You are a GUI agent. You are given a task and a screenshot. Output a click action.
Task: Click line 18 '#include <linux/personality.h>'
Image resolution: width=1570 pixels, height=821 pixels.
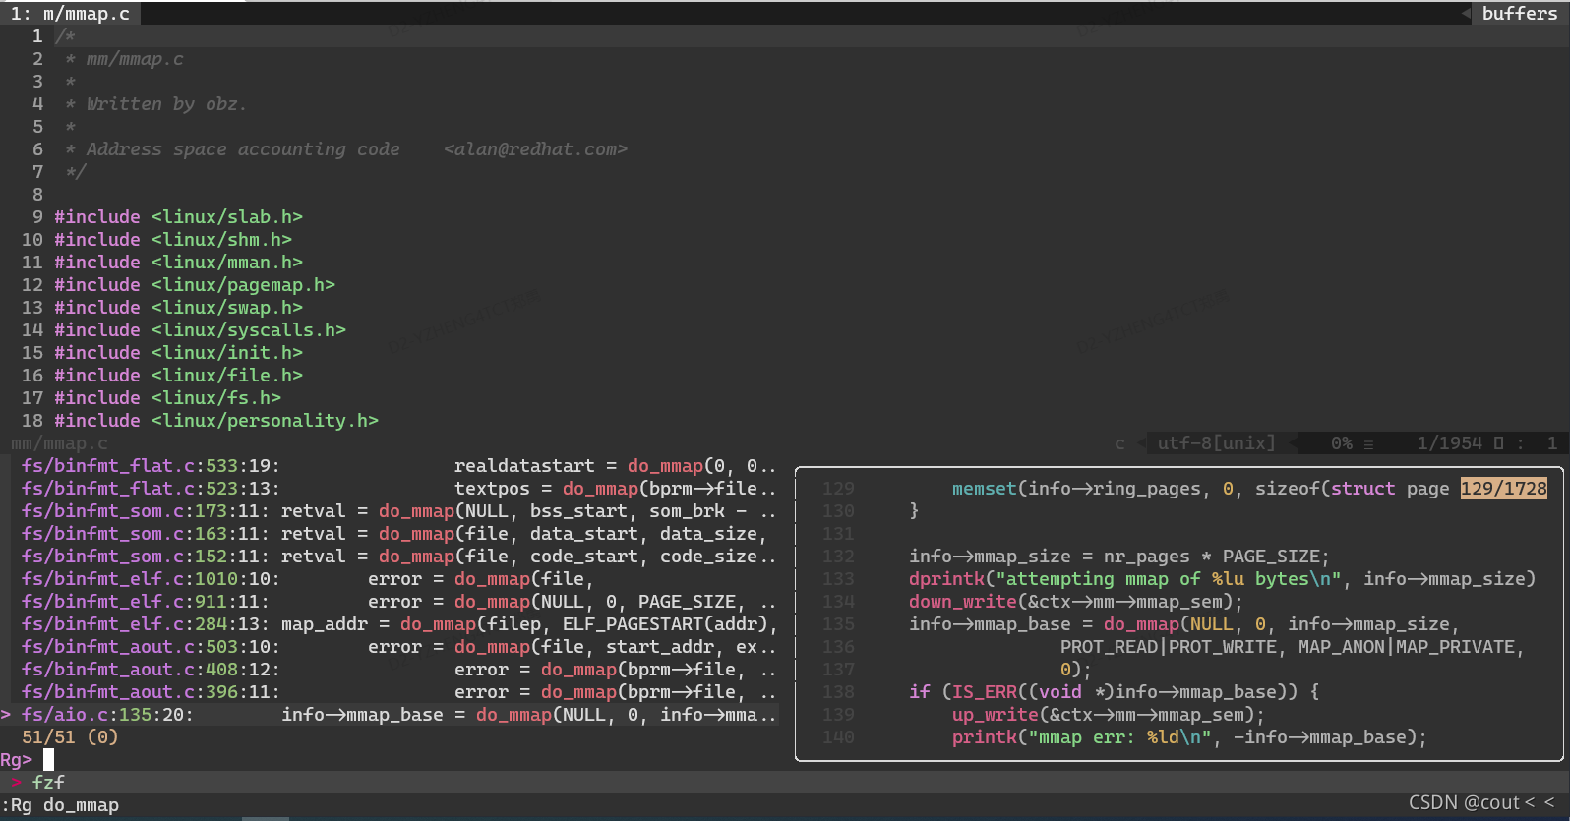point(216,421)
